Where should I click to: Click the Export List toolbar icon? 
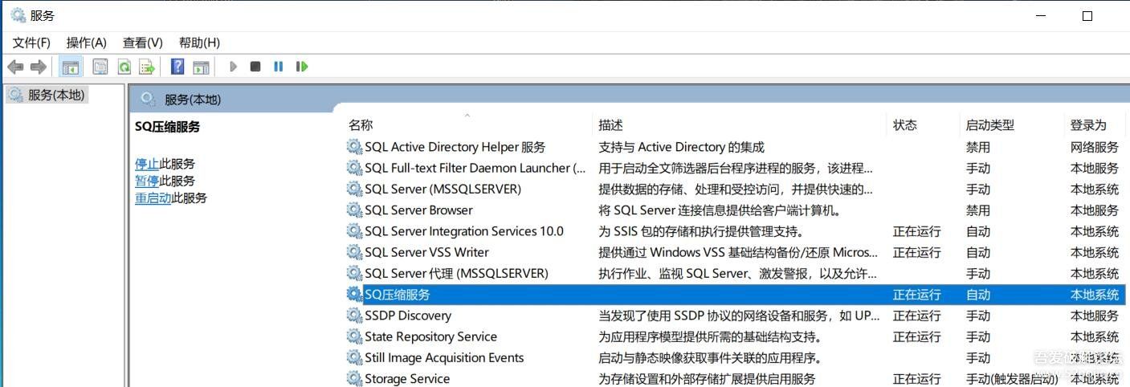147,67
